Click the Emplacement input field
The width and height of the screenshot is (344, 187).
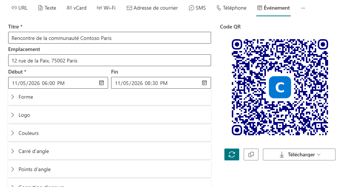tap(110, 61)
